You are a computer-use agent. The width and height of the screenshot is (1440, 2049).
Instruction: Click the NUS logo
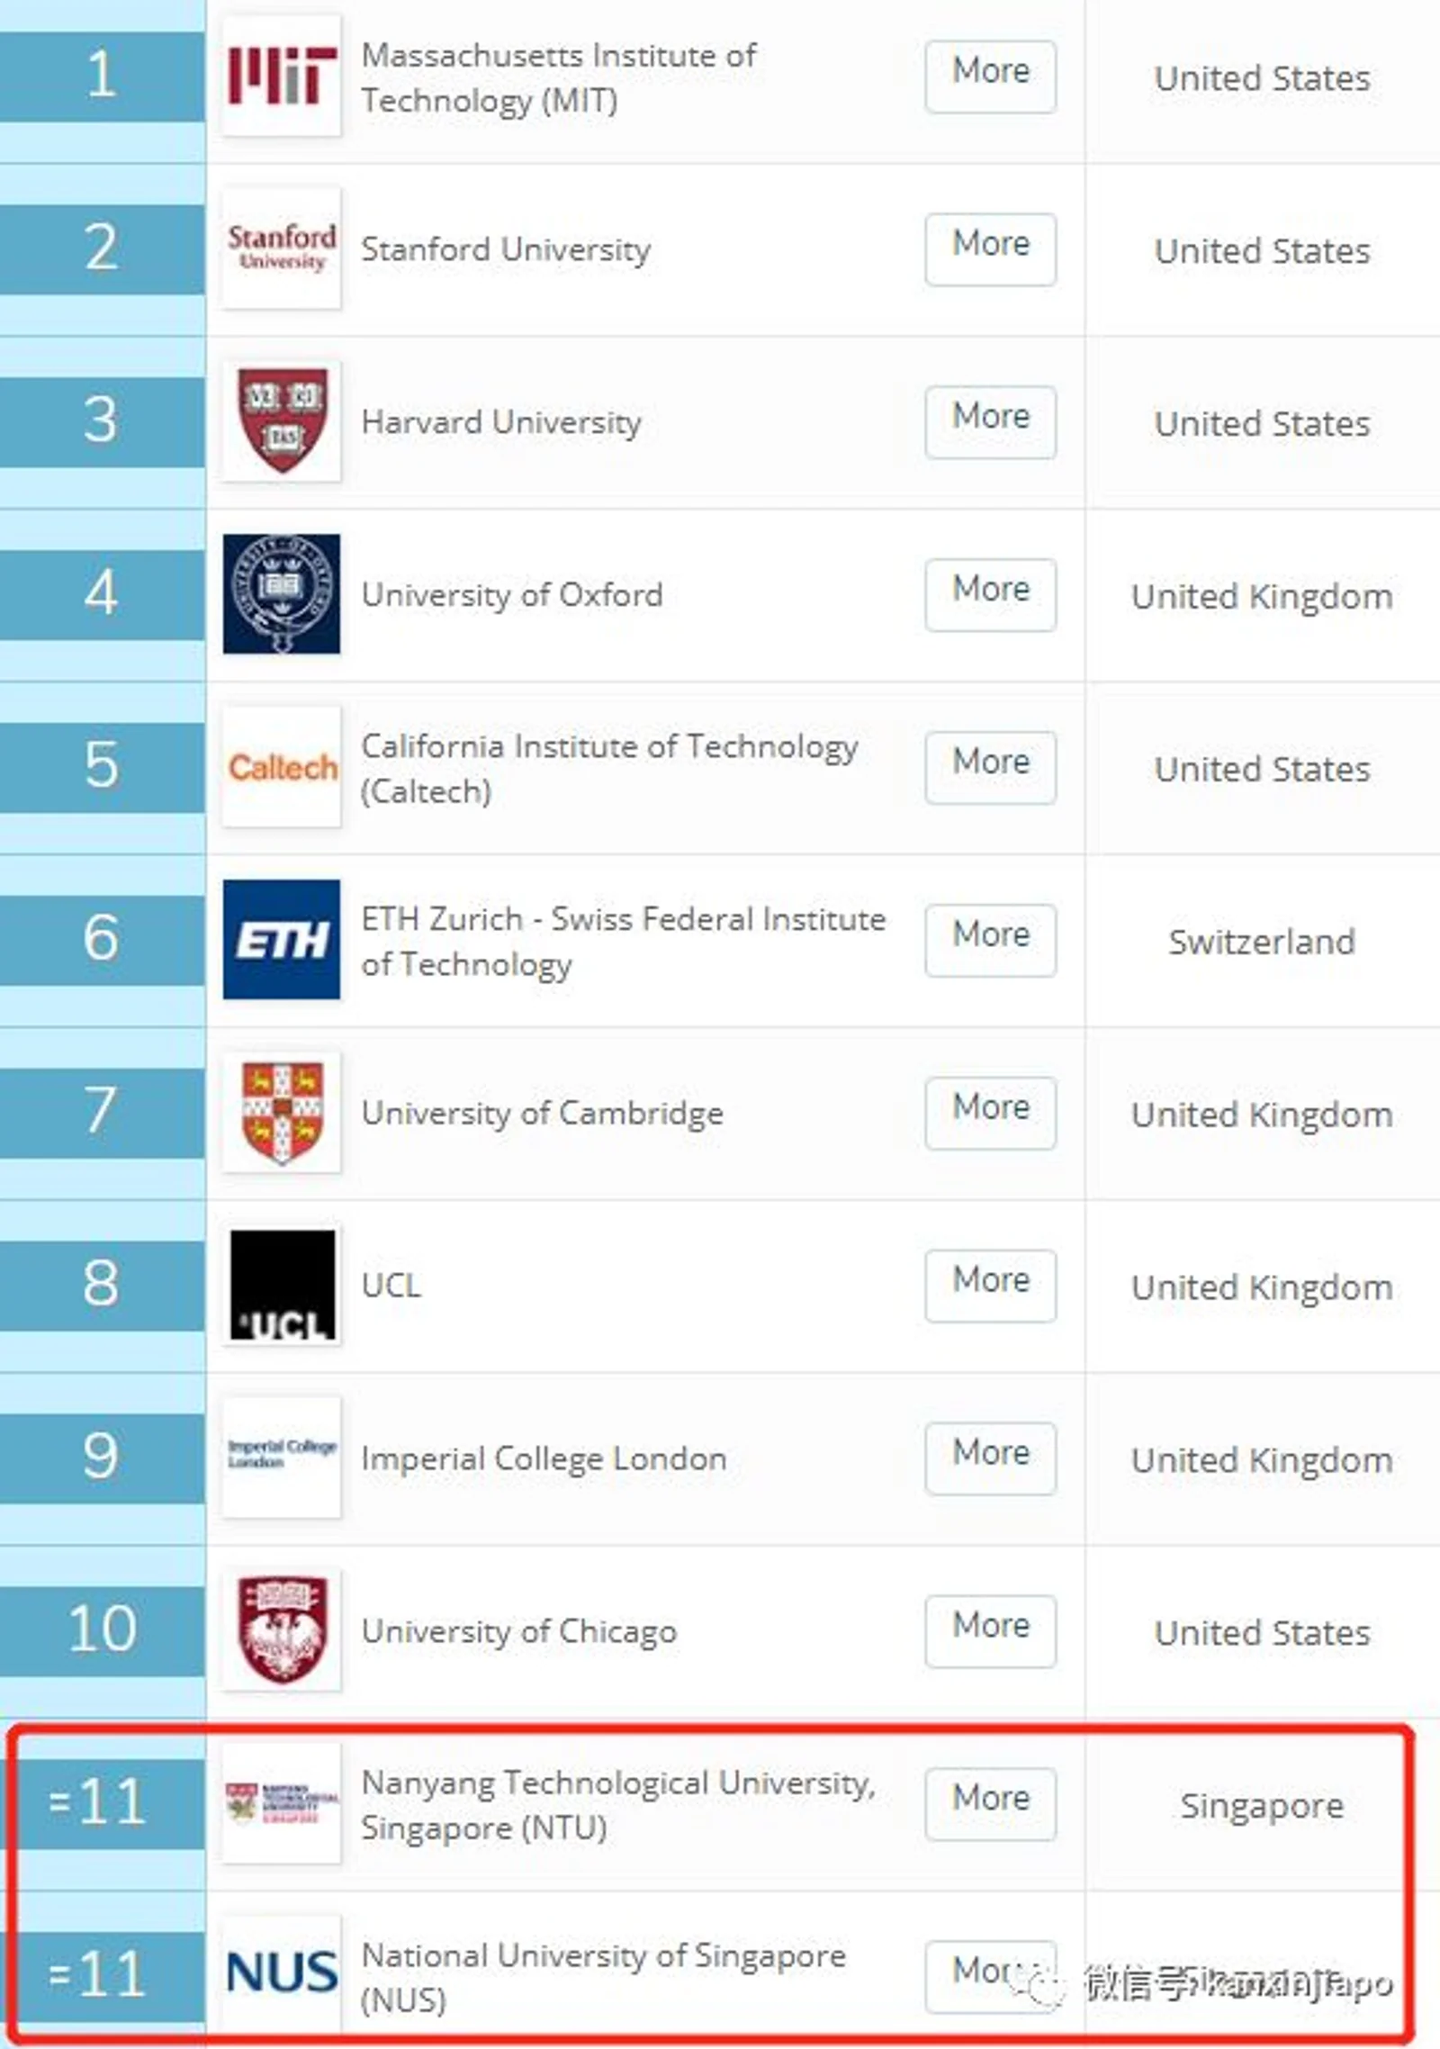[282, 1972]
